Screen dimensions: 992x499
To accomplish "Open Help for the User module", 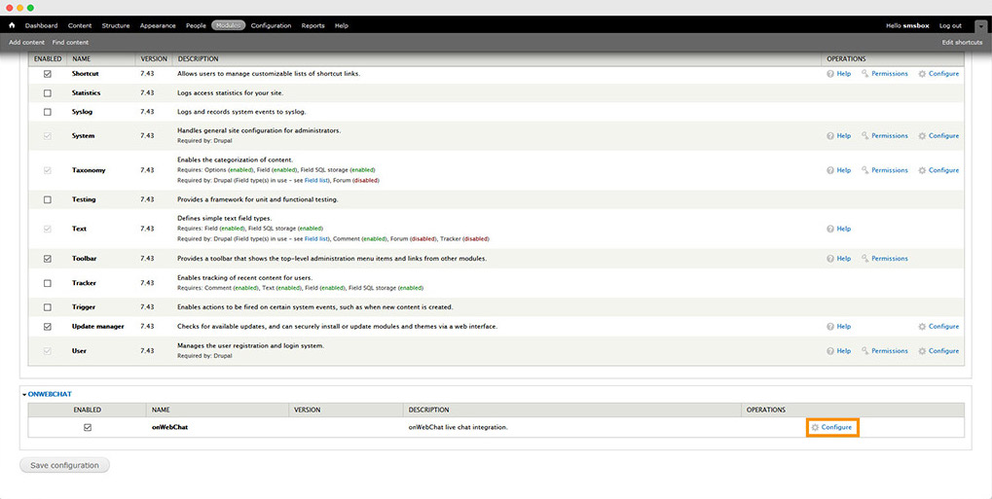I will tap(839, 351).
